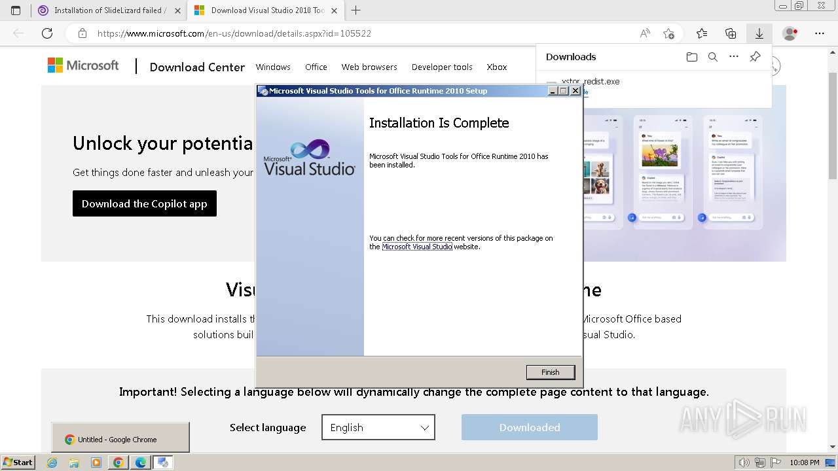Click the Download the Copilot app button

click(x=145, y=203)
